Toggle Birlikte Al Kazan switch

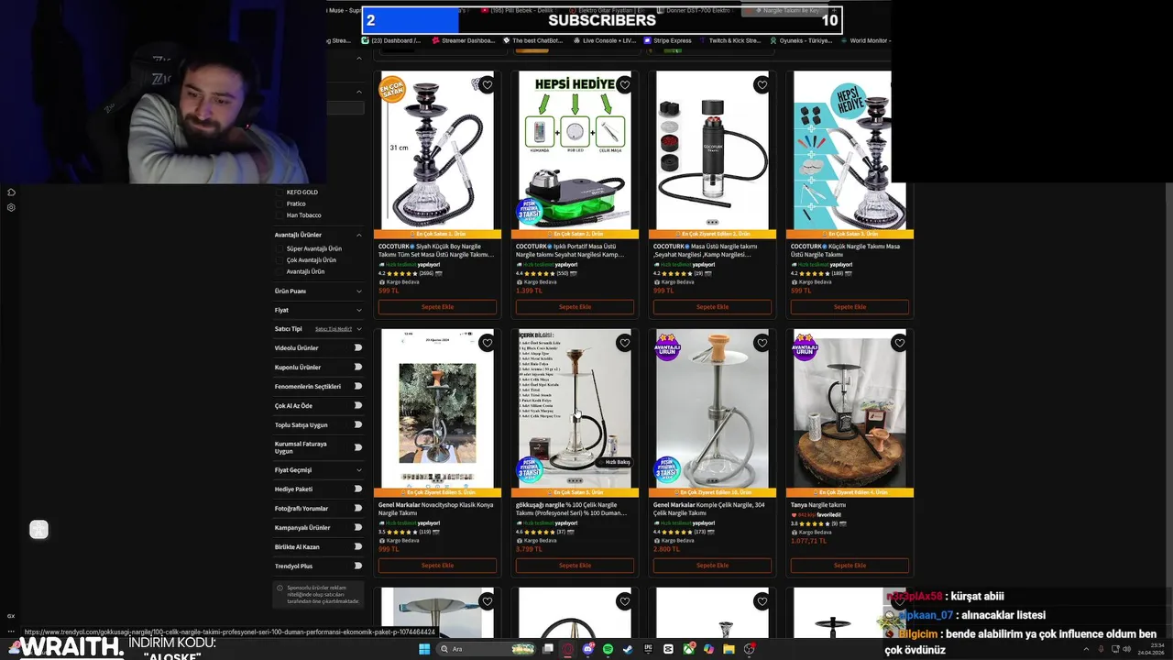[x=357, y=546]
